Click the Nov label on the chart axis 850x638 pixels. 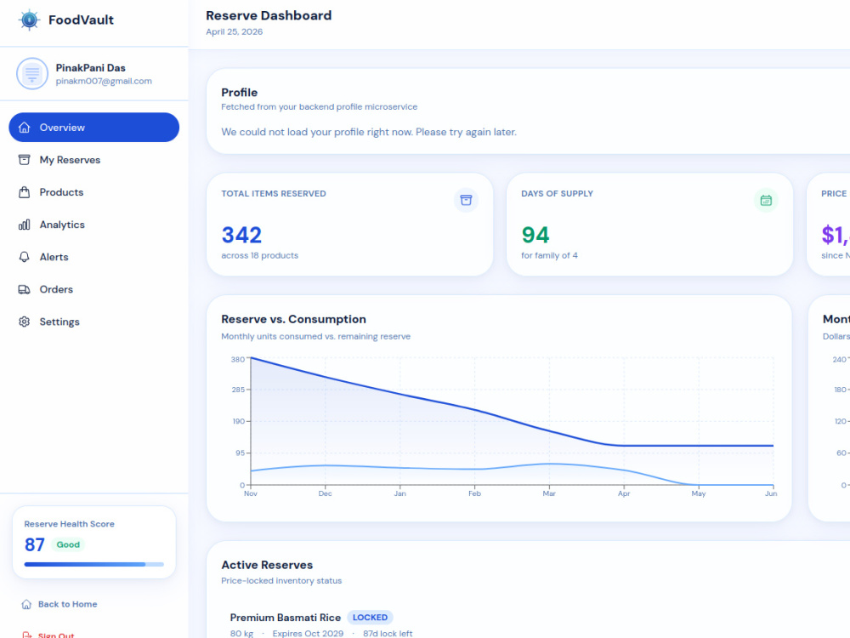(x=251, y=493)
